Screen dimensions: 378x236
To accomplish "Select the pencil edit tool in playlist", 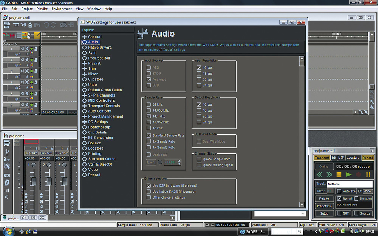I will pyautogui.click(x=37, y=35).
